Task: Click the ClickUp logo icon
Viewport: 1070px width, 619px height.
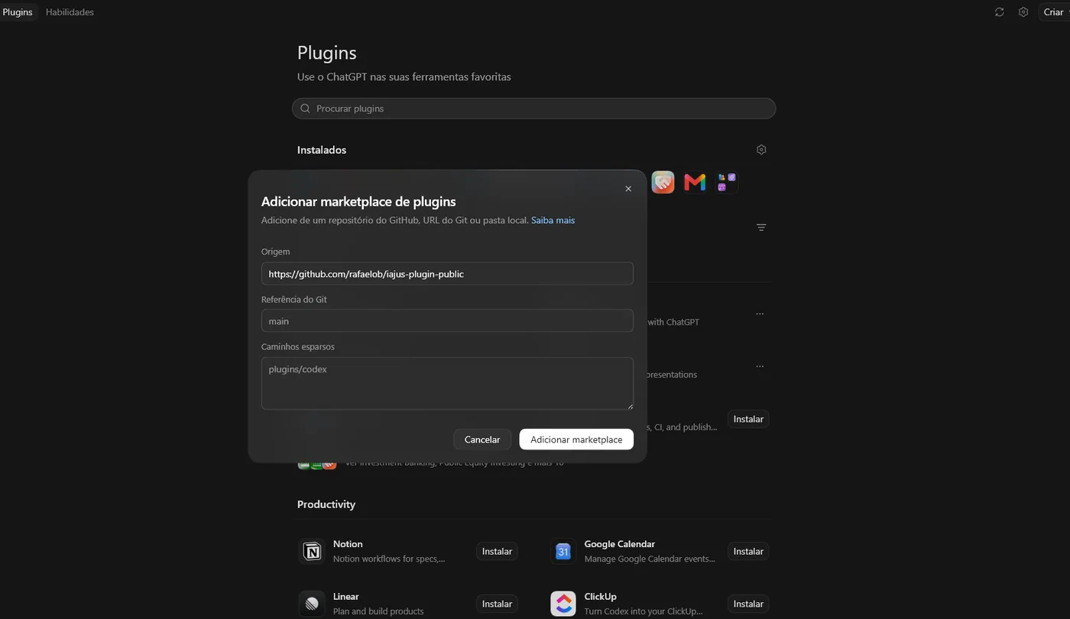Action: click(563, 604)
